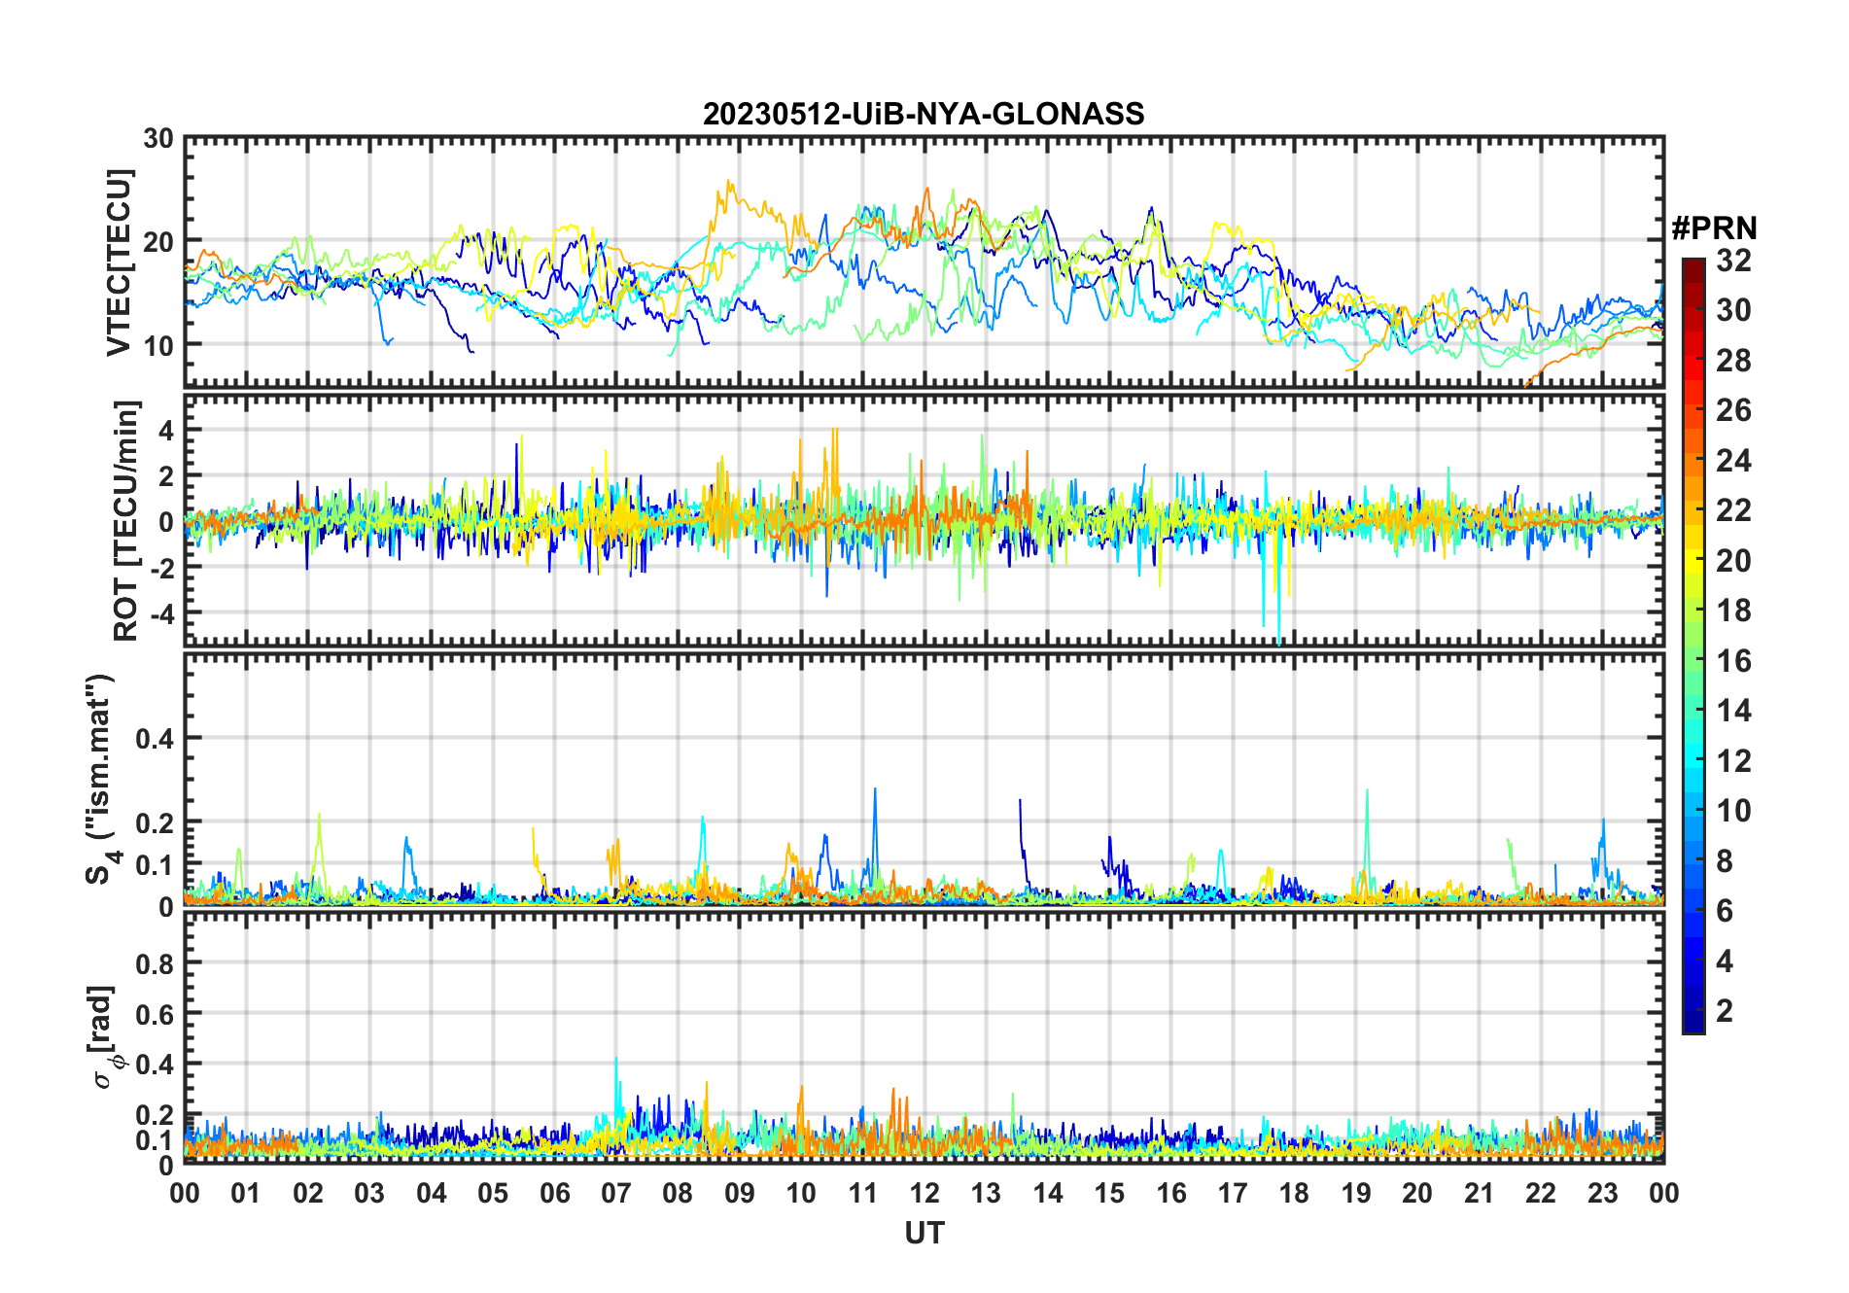Viewport: 1849px width, 1293px height.
Task: Click the S4 tick label 0.4
Action: (x=155, y=739)
